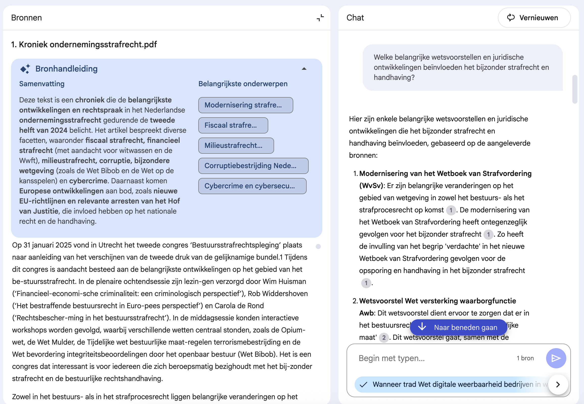Click the user question bubble about wetsvoorstellen
This screenshot has height=404, width=584.
pyautogui.click(x=462, y=67)
